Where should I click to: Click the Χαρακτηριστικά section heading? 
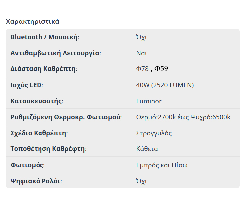[33, 22]
